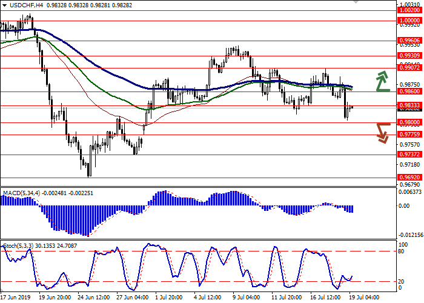Select the 1.00200 red price level tag
Image resolution: width=424 pixels, height=303 pixels.
(409, 10)
